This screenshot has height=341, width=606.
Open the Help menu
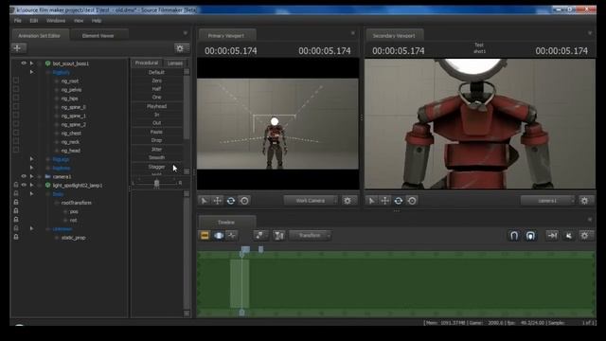(97, 21)
